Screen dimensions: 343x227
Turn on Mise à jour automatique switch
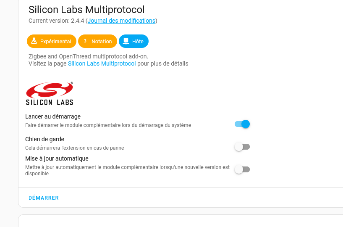click(x=242, y=169)
